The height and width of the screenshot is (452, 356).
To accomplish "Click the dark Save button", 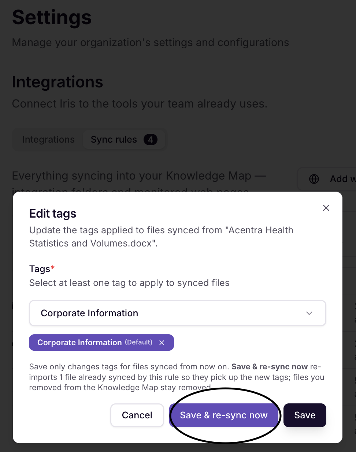I will click(305, 415).
